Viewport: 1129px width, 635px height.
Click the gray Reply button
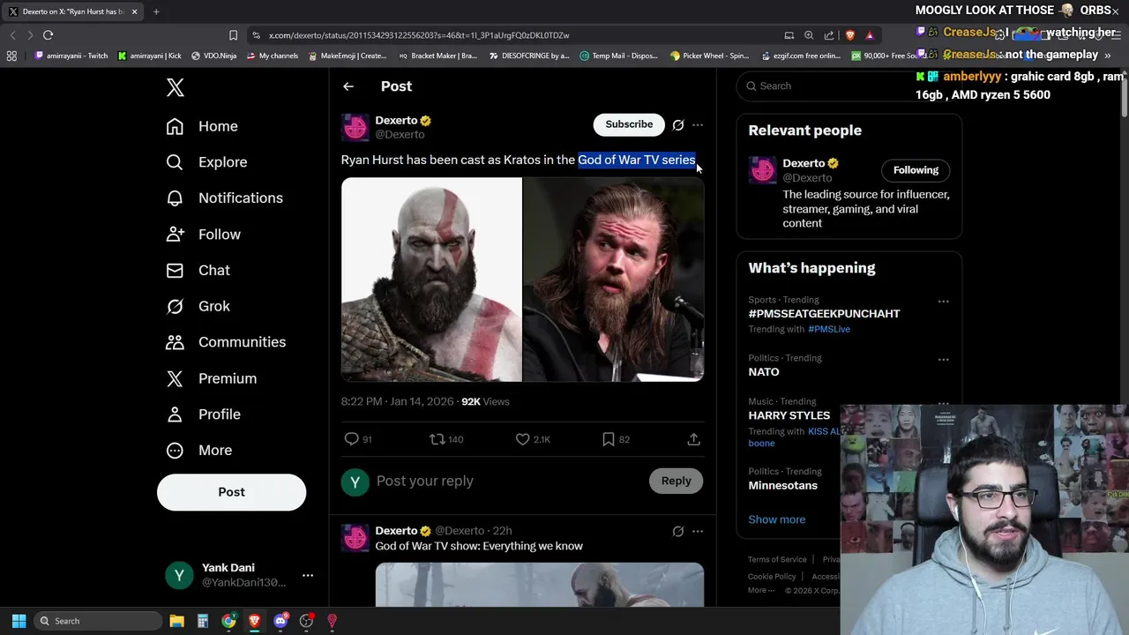pyautogui.click(x=677, y=481)
